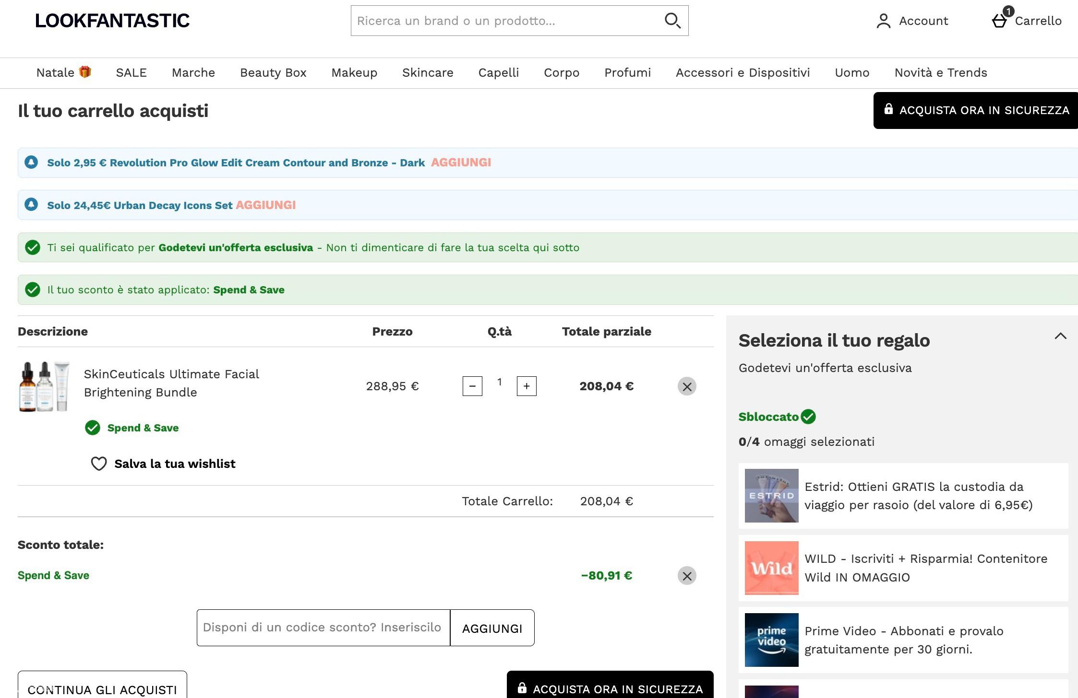Click the wishlist heart icon
The height and width of the screenshot is (698, 1078).
point(99,464)
